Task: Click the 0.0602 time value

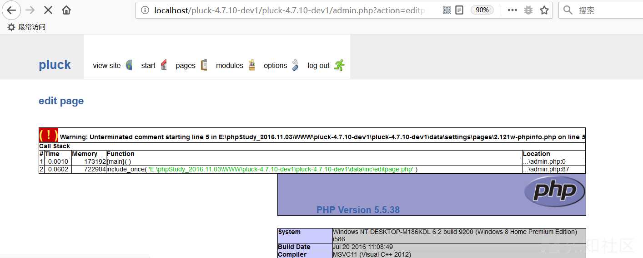Action: pos(58,169)
